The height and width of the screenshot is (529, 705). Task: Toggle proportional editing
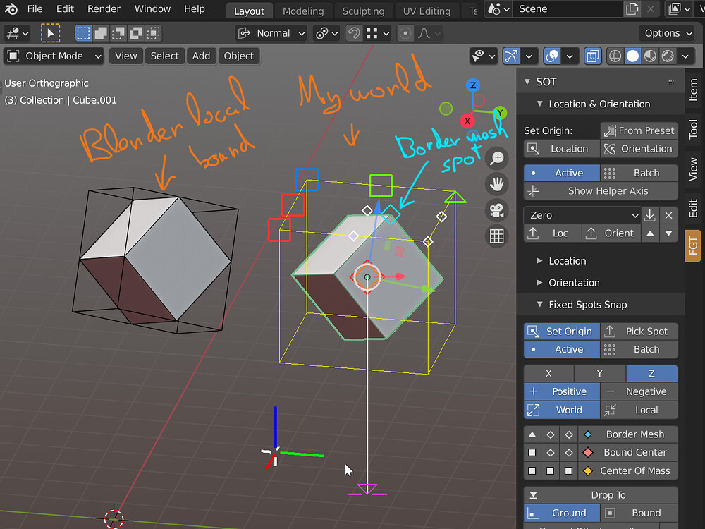click(405, 33)
